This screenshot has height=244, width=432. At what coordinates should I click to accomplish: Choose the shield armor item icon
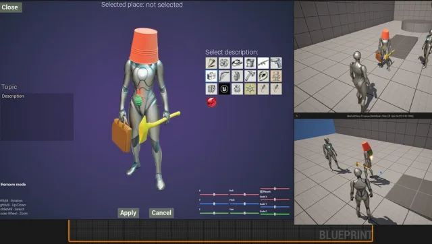pos(211,89)
